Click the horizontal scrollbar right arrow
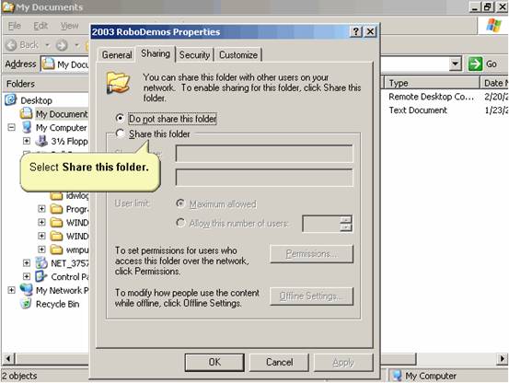The width and height of the screenshot is (509, 383). pos(503,359)
